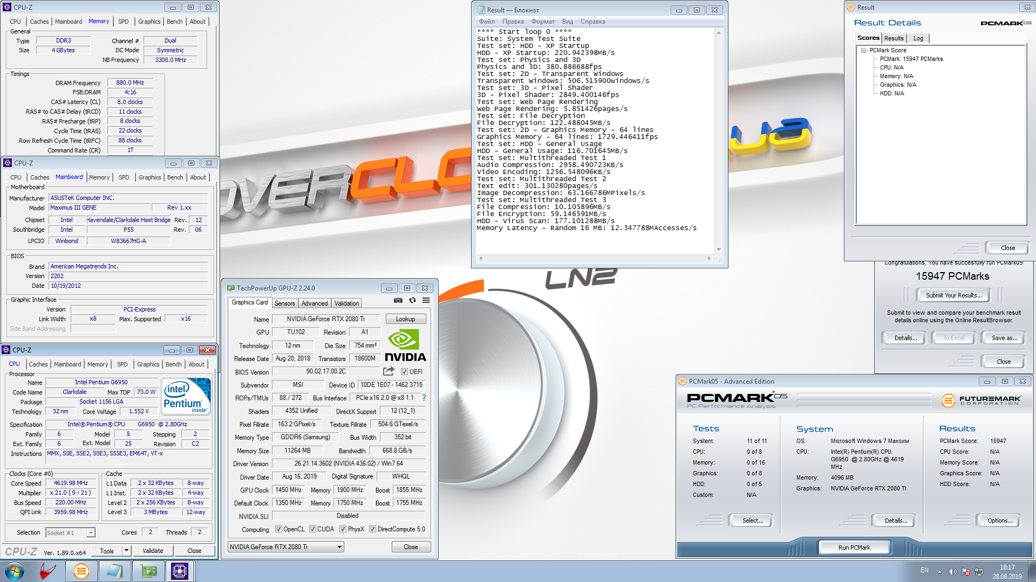Select the PCMark: 15947 PCMarks tree item

point(911,59)
